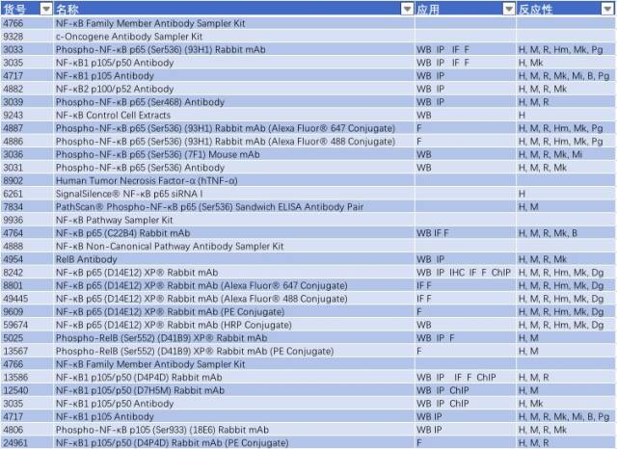Select cell with catalog number 9328
This screenshot has width=617, height=449.
tap(27, 37)
